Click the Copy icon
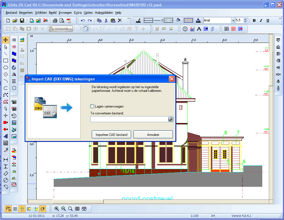 [x=99, y=21]
